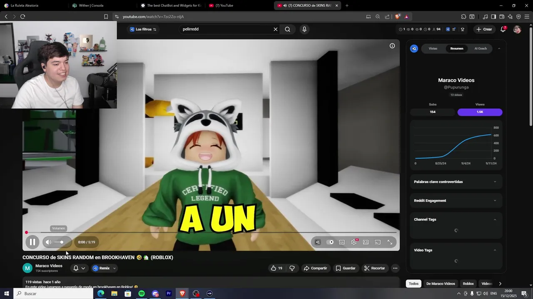Switch to the best ChatBot and Widgets tab
This screenshot has width=533, height=299.
(x=170, y=5)
